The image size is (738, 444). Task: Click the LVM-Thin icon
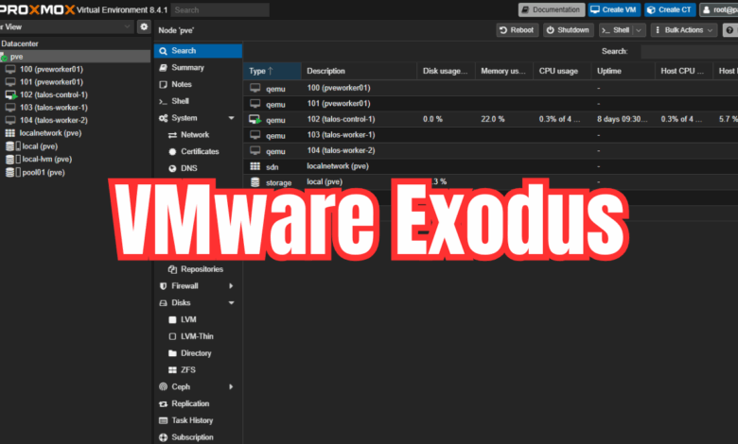tap(172, 336)
